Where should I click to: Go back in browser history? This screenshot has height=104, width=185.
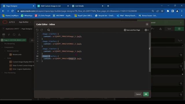3,11
